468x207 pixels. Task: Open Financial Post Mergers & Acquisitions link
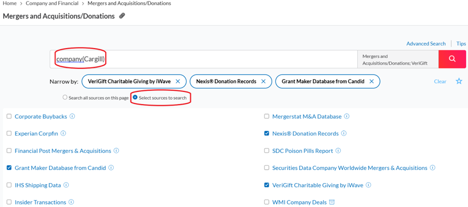tap(63, 151)
